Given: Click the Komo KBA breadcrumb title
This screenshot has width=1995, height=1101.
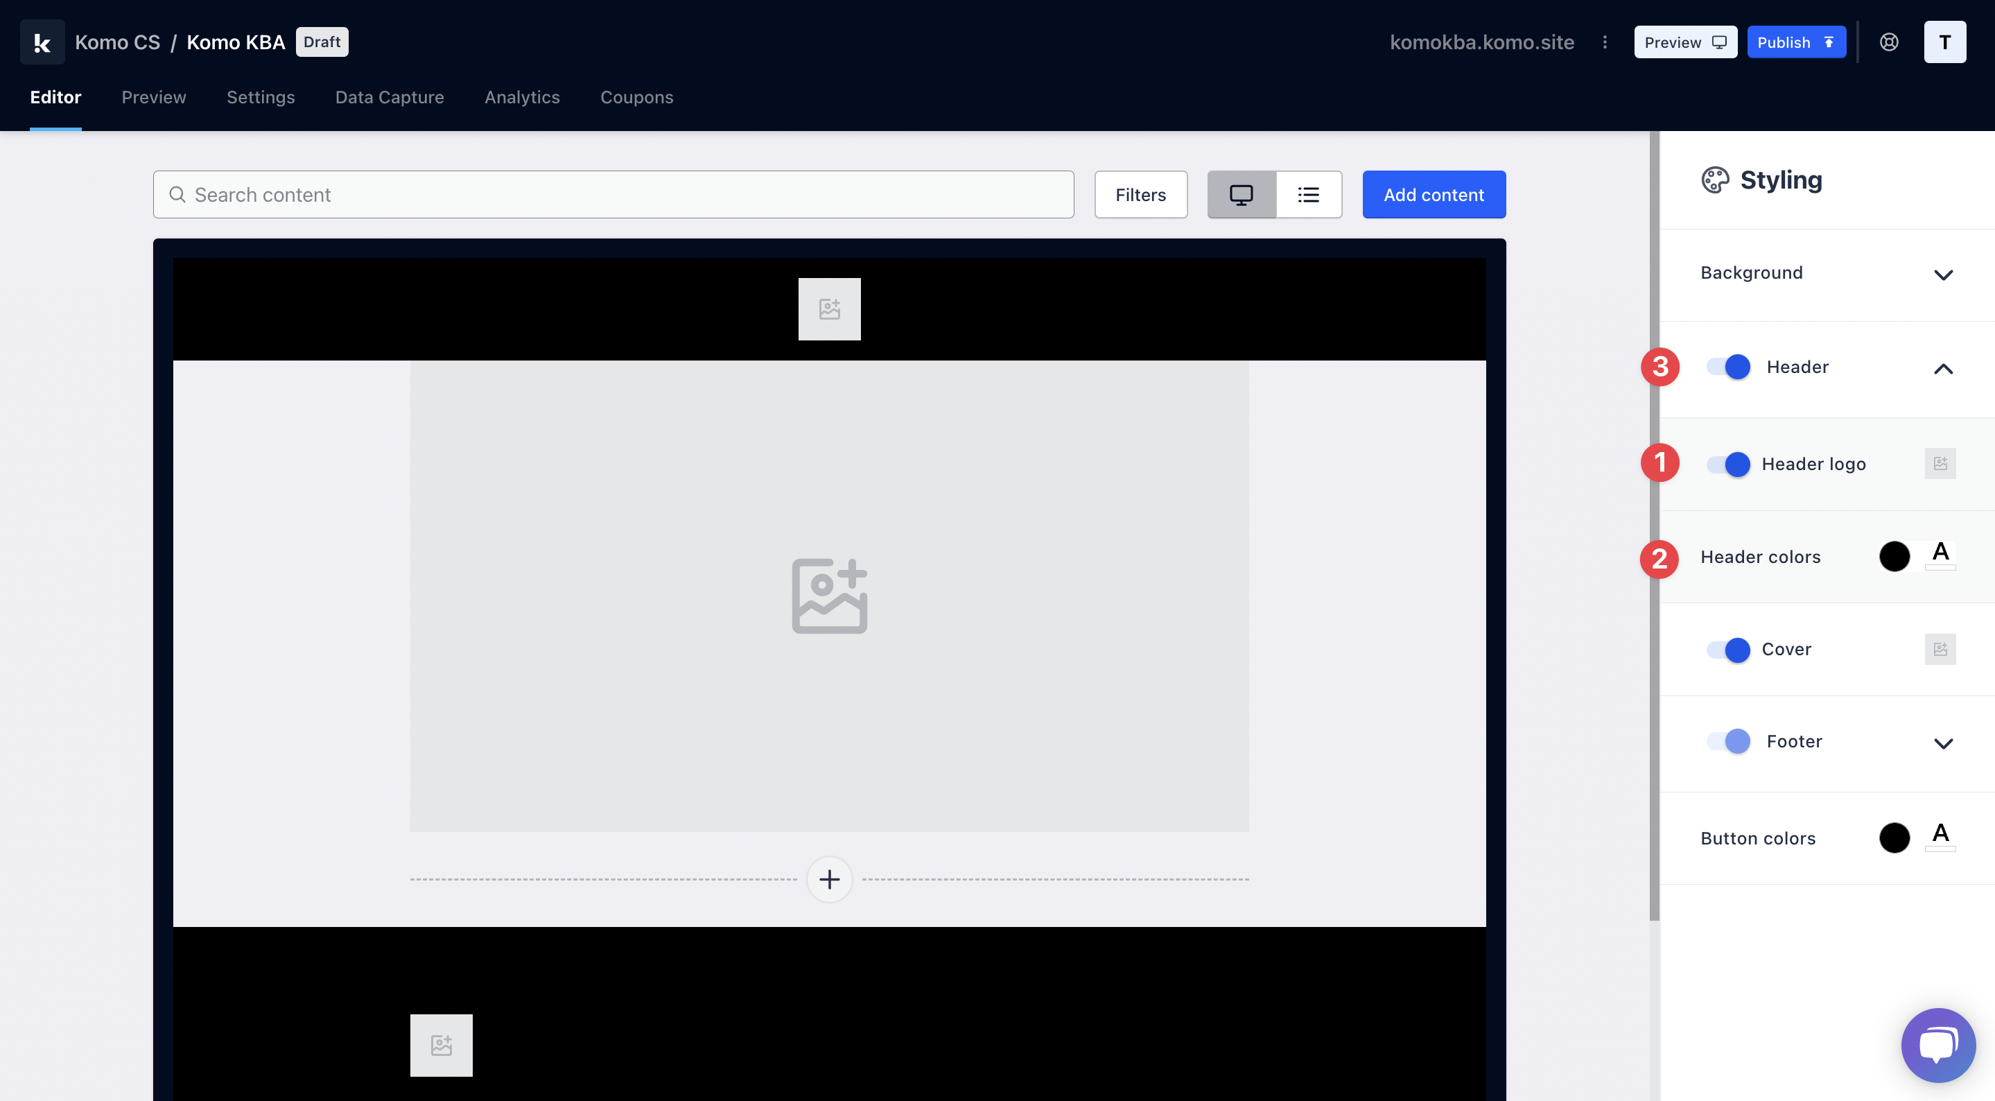Looking at the screenshot, I should click(x=236, y=42).
